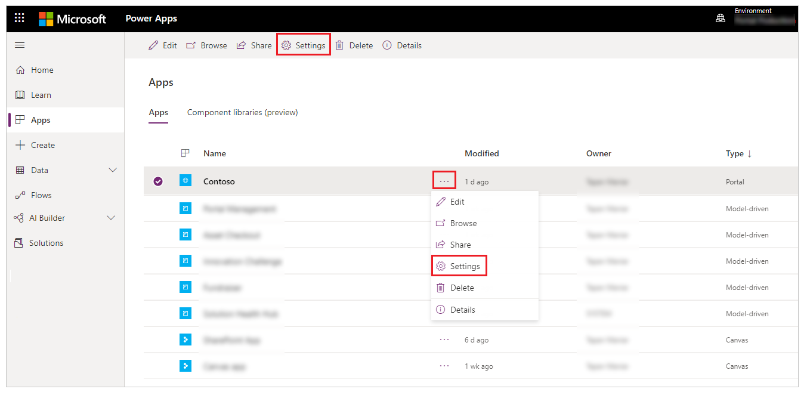Expand the AI Builder chevron
The height and width of the screenshot is (395, 807).
[111, 218]
